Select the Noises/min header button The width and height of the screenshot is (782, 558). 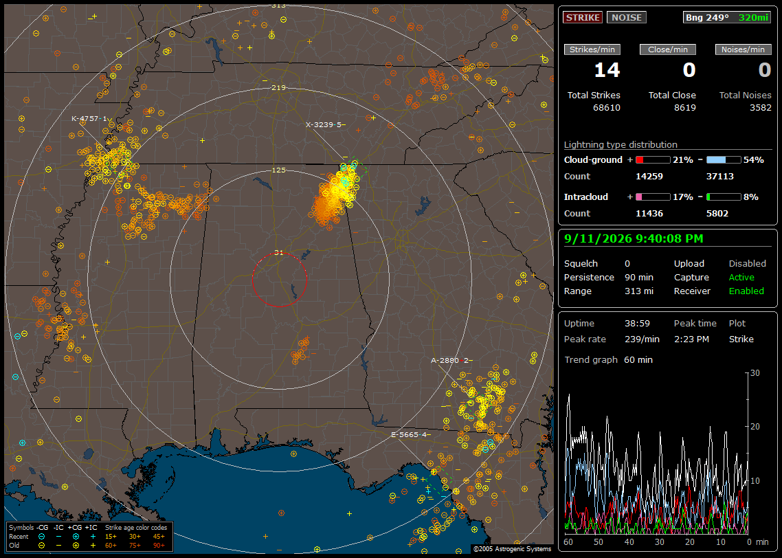[x=743, y=49]
